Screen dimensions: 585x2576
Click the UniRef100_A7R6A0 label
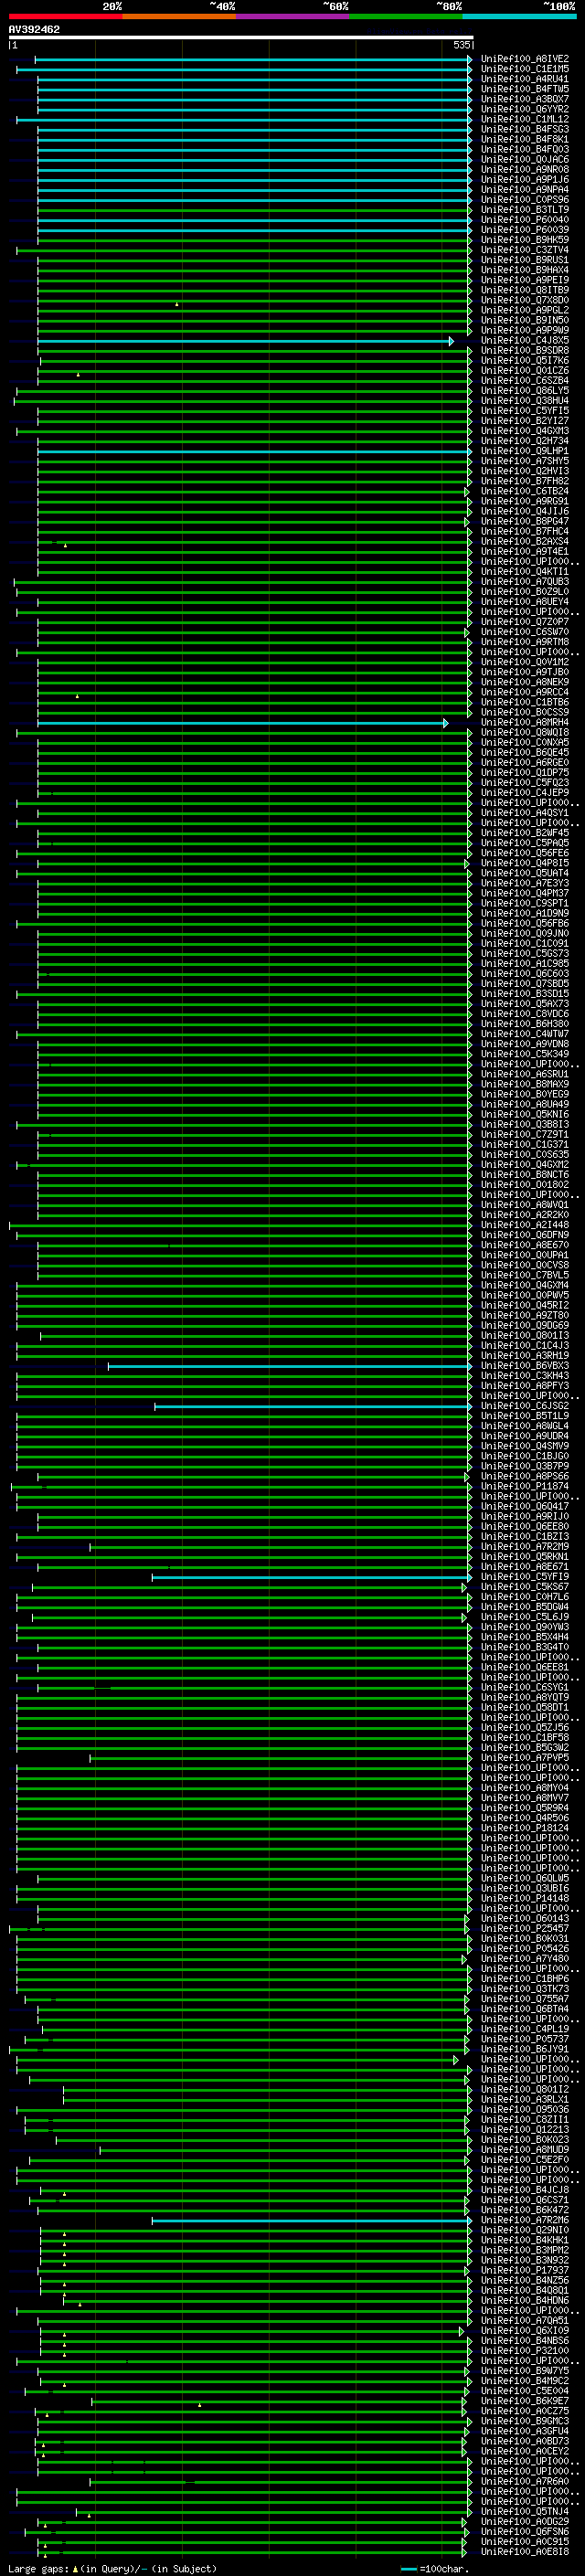coord(525,2481)
